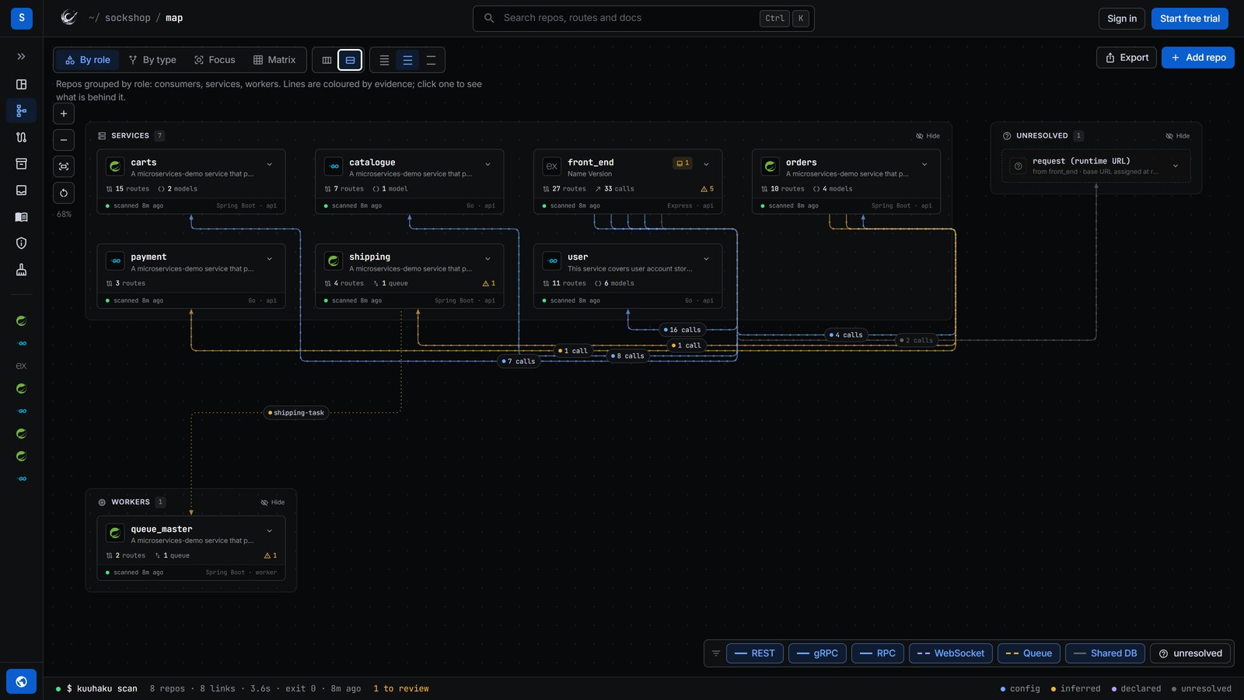The image size is (1244, 700).
Task: Toggle the unresolved link filter
Action: click(1190, 653)
